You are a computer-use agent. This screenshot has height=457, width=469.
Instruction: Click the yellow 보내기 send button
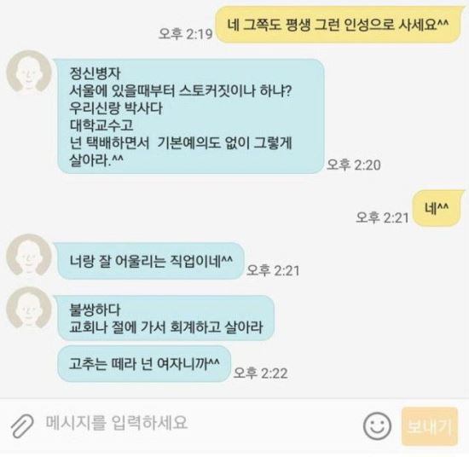[x=430, y=426]
